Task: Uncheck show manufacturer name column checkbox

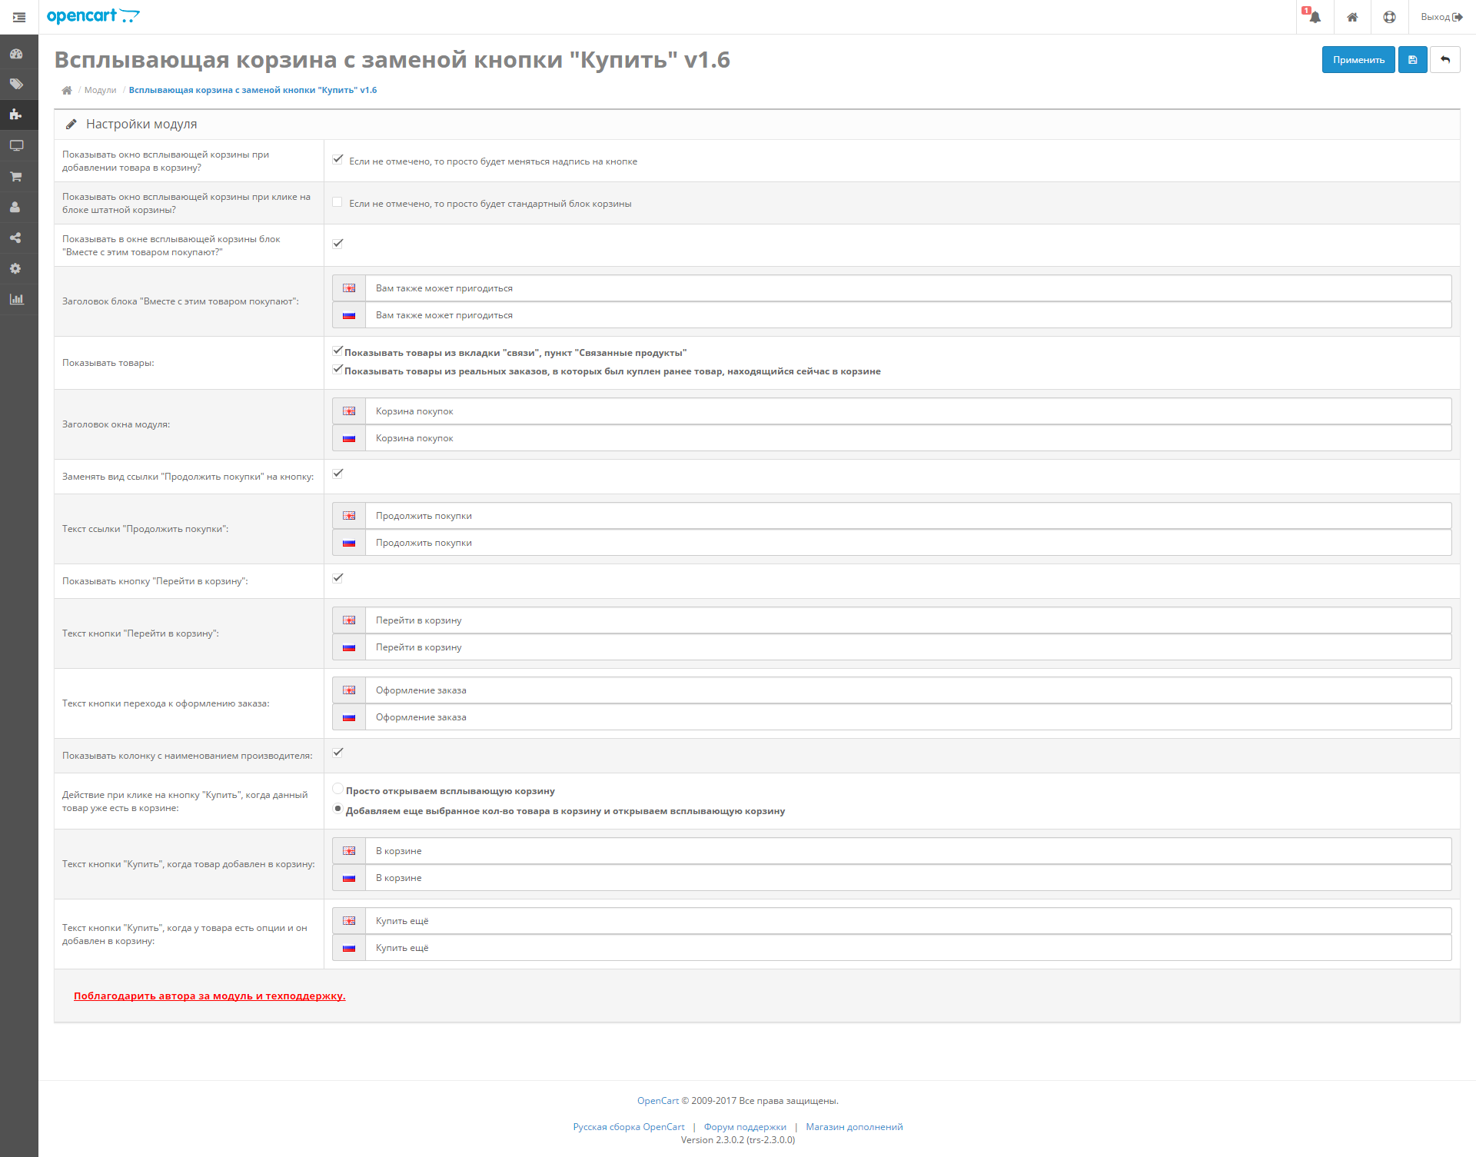Action: click(337, 753)
